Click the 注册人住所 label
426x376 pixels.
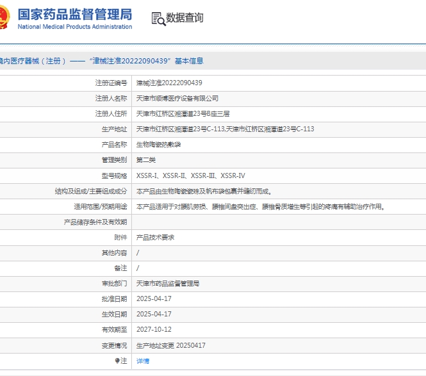111,113
